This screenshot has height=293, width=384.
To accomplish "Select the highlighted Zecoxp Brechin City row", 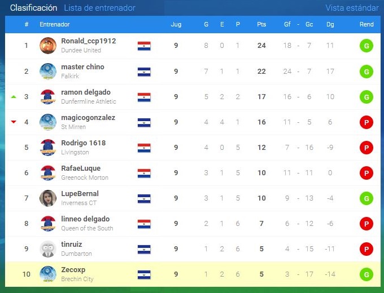I will 193,274.
